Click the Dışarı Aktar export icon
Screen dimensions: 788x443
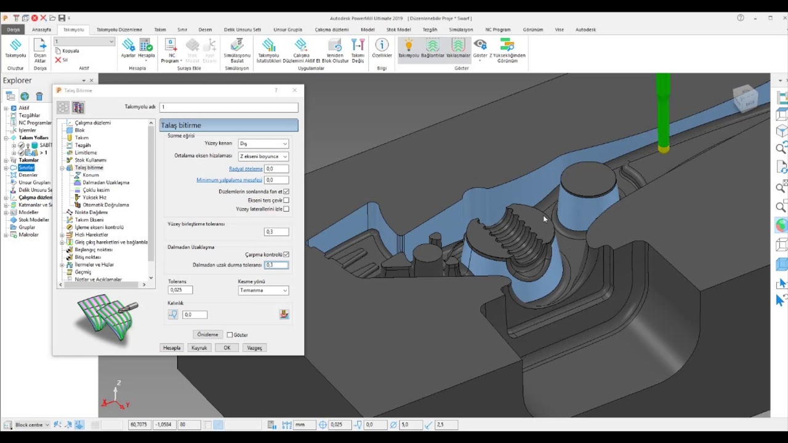coord(40,45)
